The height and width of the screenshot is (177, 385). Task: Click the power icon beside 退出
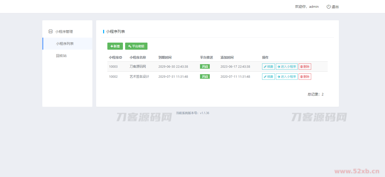click(x=328, y=7)
